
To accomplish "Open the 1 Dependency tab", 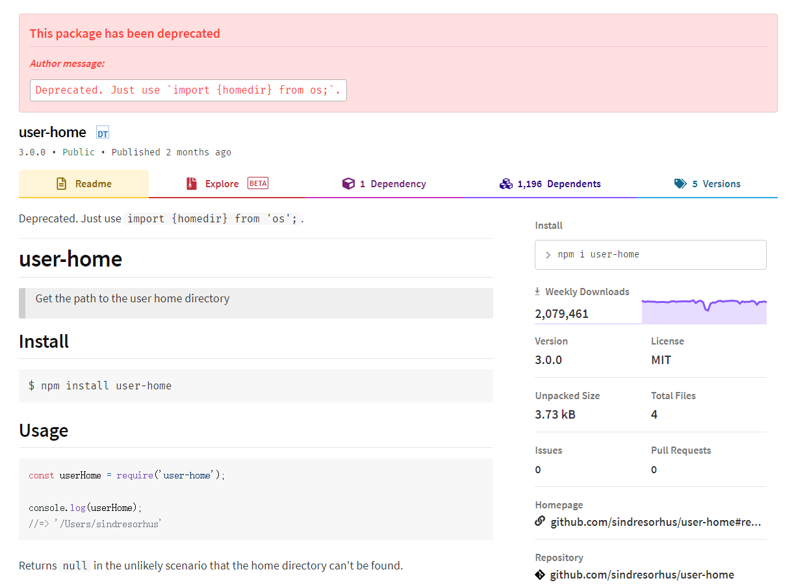I will click(x=392, y=184).
